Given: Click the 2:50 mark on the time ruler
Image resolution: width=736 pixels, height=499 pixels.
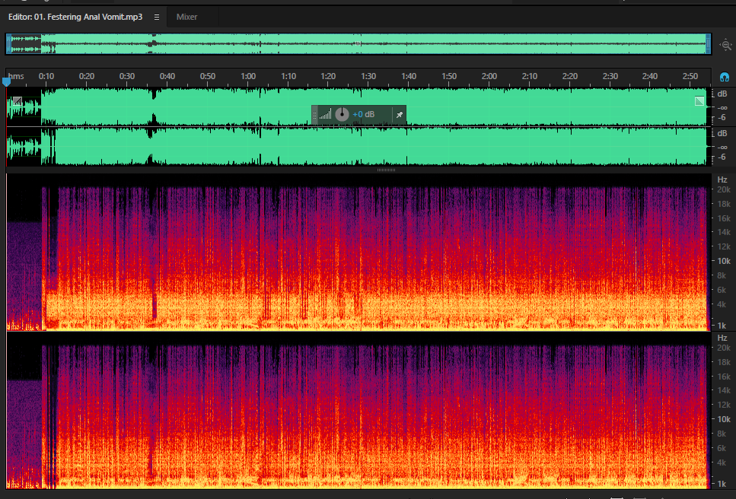Looking at the screenshot, I should (x=690, y=76).
